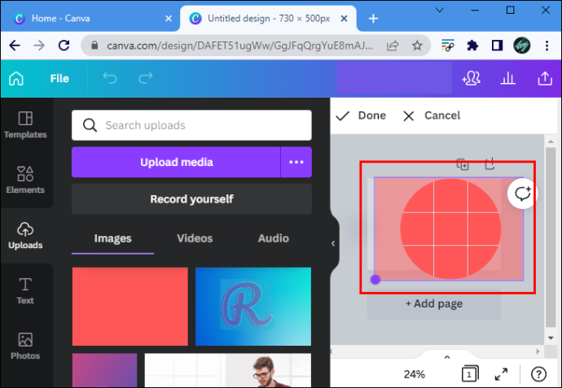Click the share collaborators icon
Screen dimensions: 562x388
point(471,78)
